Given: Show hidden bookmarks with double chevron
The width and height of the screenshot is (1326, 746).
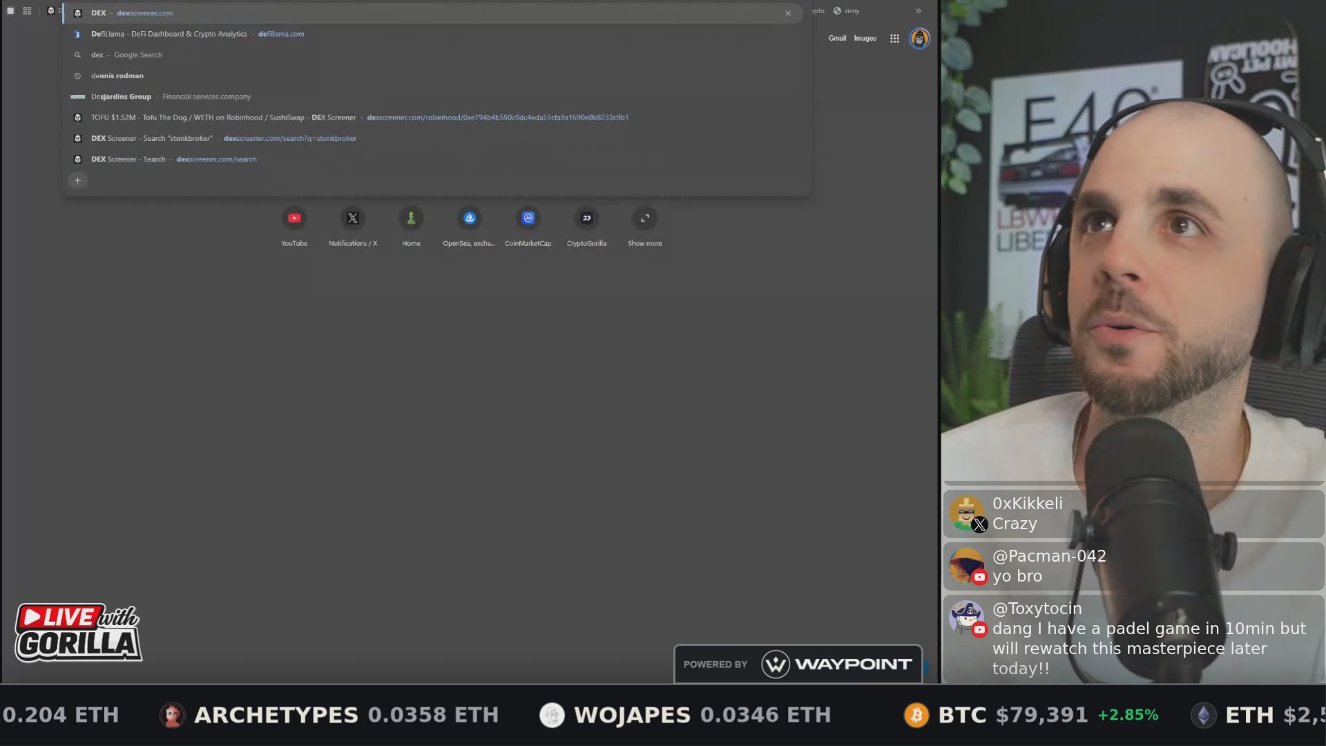Looking at the screenshot, I should click(x=919, y=11).
